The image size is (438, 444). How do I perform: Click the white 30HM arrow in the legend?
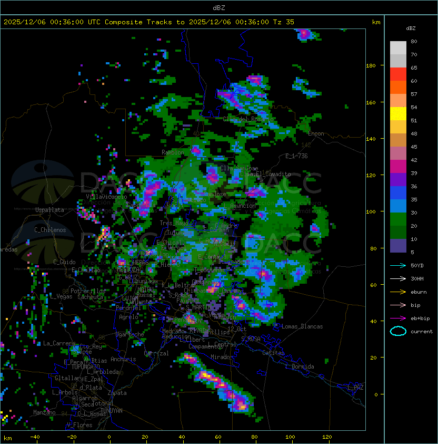(x=398, y=278)
